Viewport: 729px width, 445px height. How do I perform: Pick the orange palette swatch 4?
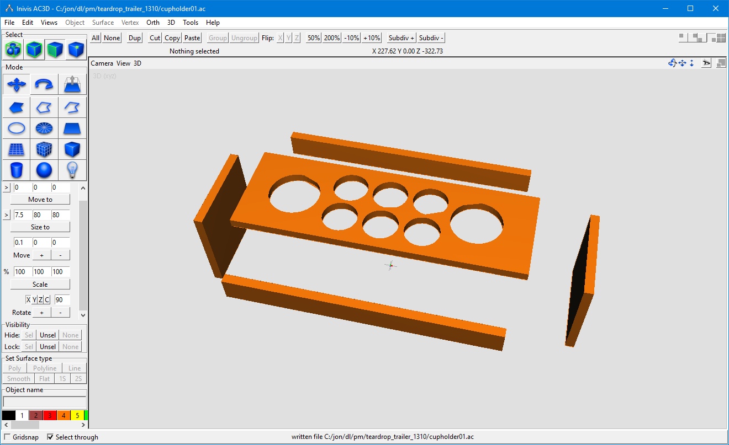click(64, 415)
